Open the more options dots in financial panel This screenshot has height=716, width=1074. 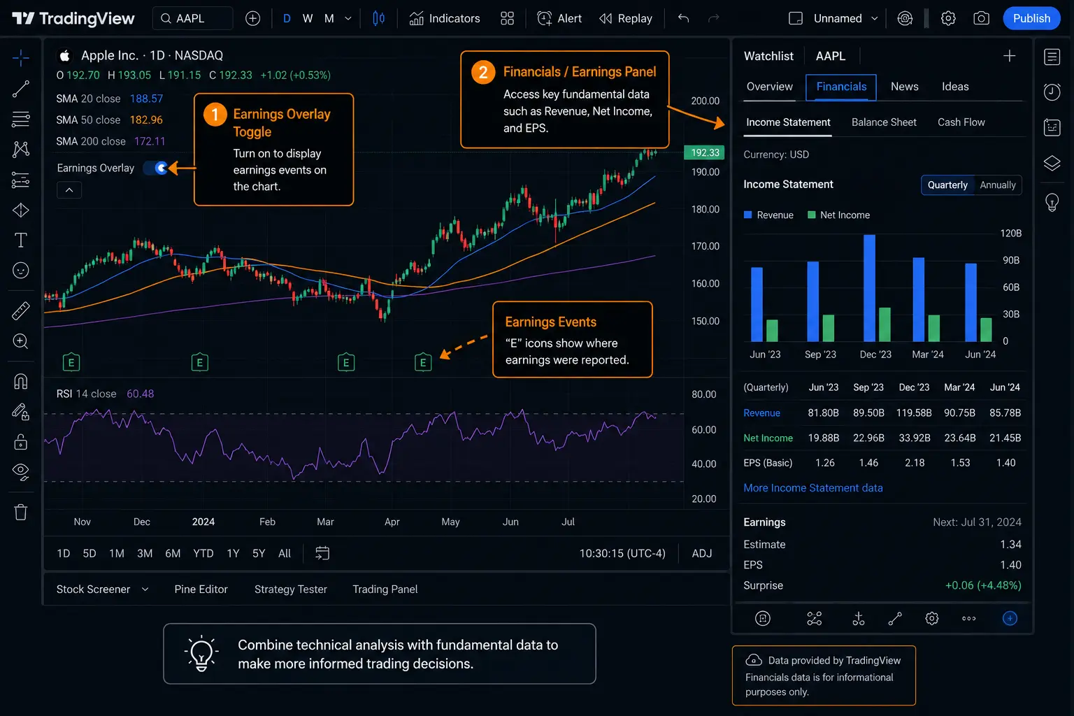[968, 618]
